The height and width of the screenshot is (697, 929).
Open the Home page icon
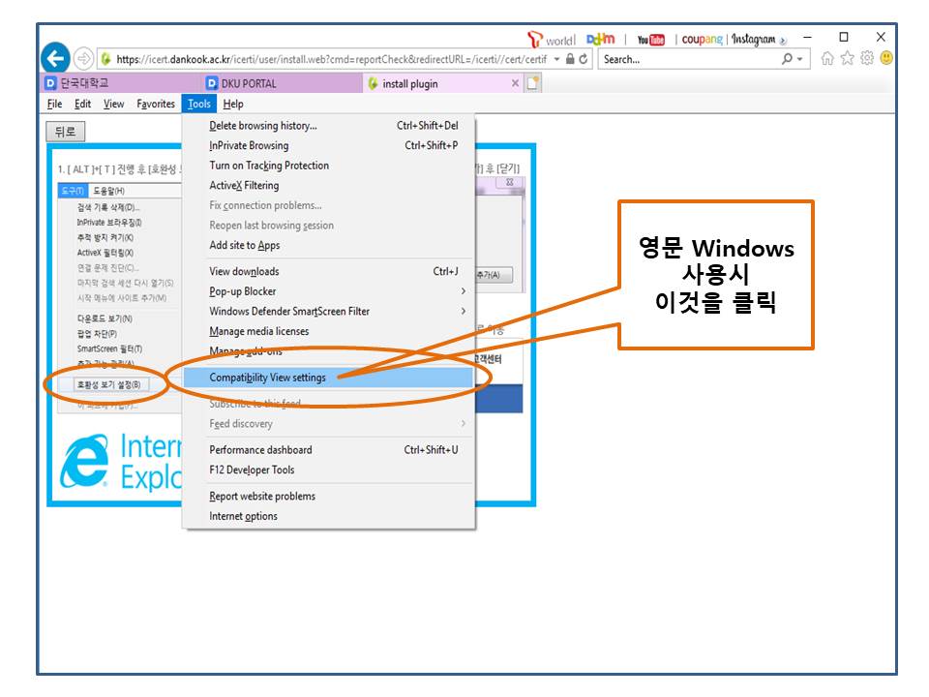click(827, 59)
